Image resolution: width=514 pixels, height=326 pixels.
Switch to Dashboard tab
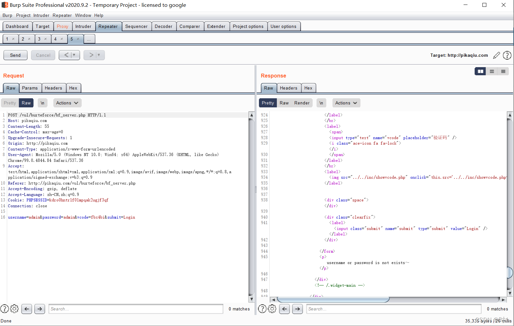click(17, 26)
